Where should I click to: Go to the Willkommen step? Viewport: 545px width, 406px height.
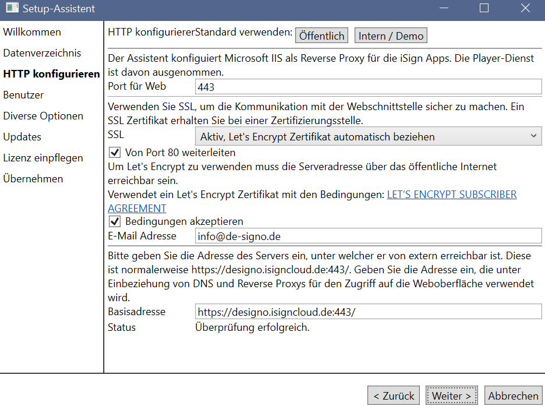pos(32,32)
